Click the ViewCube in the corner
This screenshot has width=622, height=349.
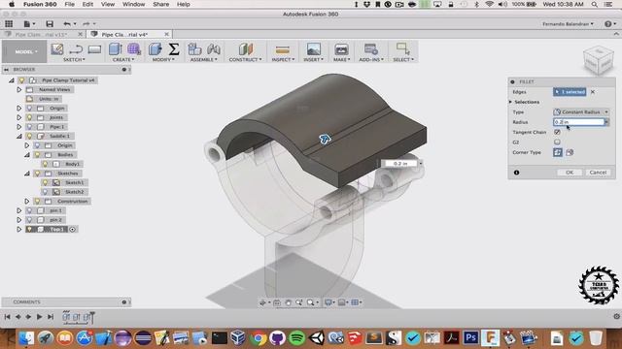pos(598,60)
